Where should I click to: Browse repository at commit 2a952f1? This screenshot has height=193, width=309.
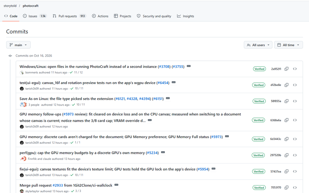pyautogui.click(x=295, y=69)
